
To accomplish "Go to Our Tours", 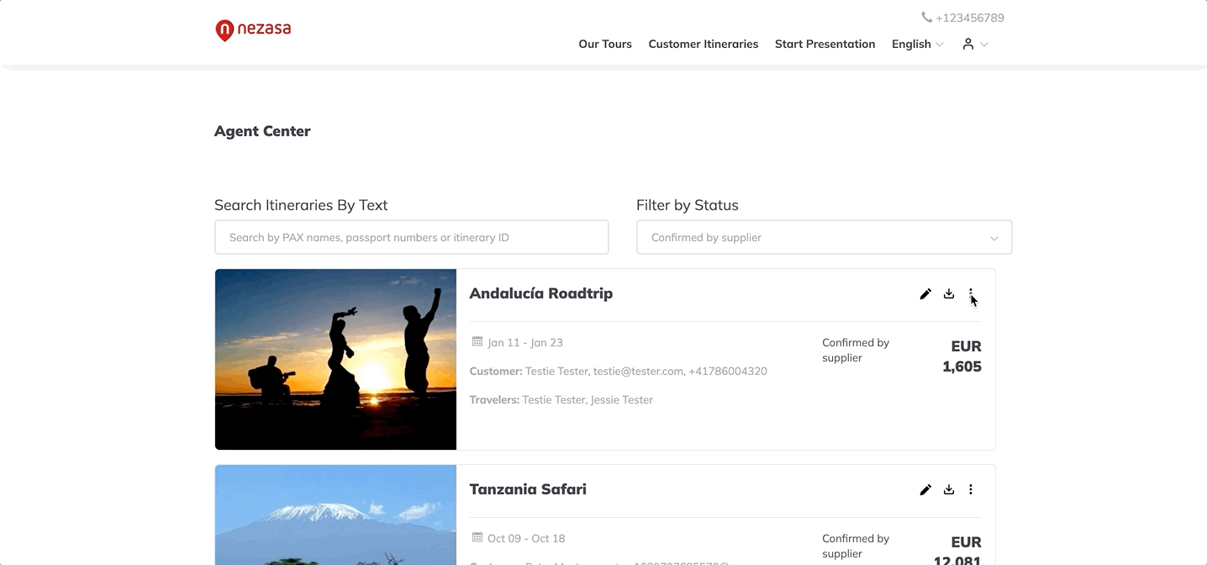I will pos(605,44).
